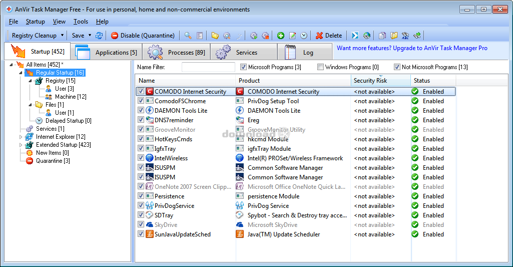Click the DNS7reminder row icon
Screen dimensions: 513x267
pos(150,120)
